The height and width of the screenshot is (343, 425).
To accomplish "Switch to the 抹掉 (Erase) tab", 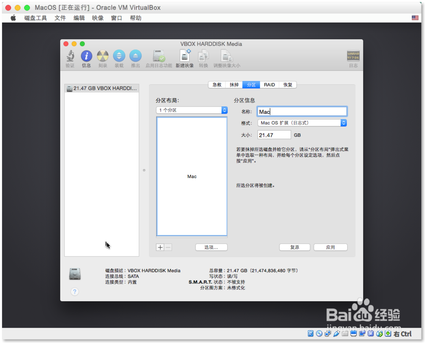I will [233, 85].
